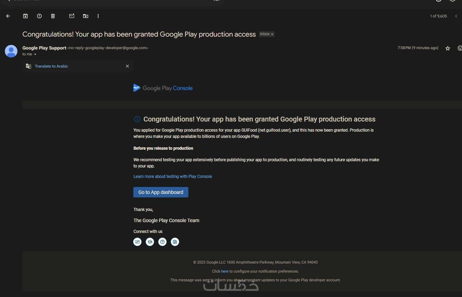Click the Inbox label chip

click(265, 34)
